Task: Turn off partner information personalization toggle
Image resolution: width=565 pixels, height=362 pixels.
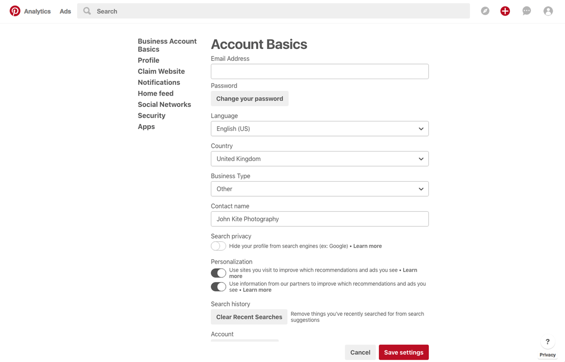Action: [218, 286]
